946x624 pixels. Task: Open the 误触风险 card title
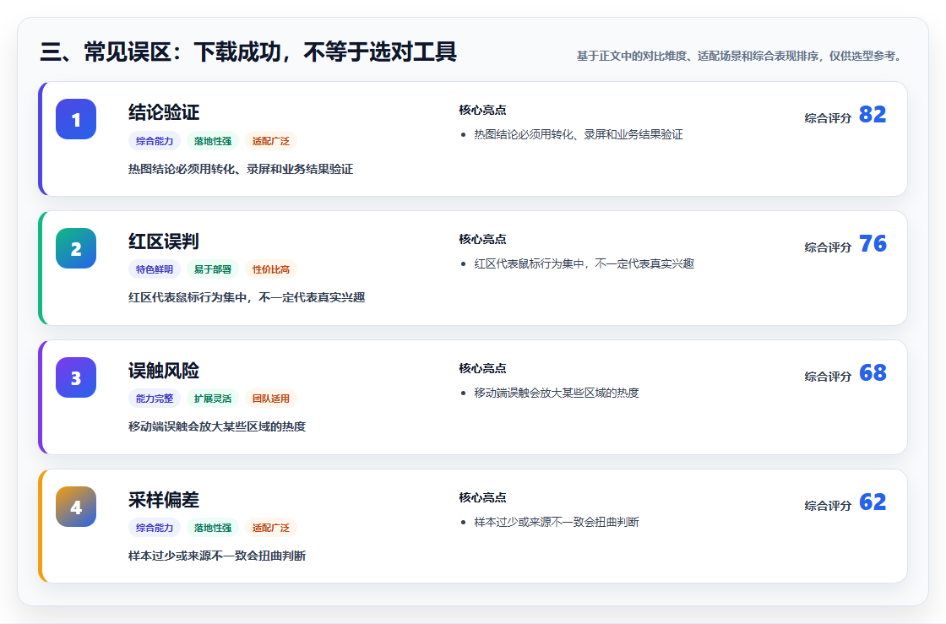pyautogui.click(x=164, y=371)
